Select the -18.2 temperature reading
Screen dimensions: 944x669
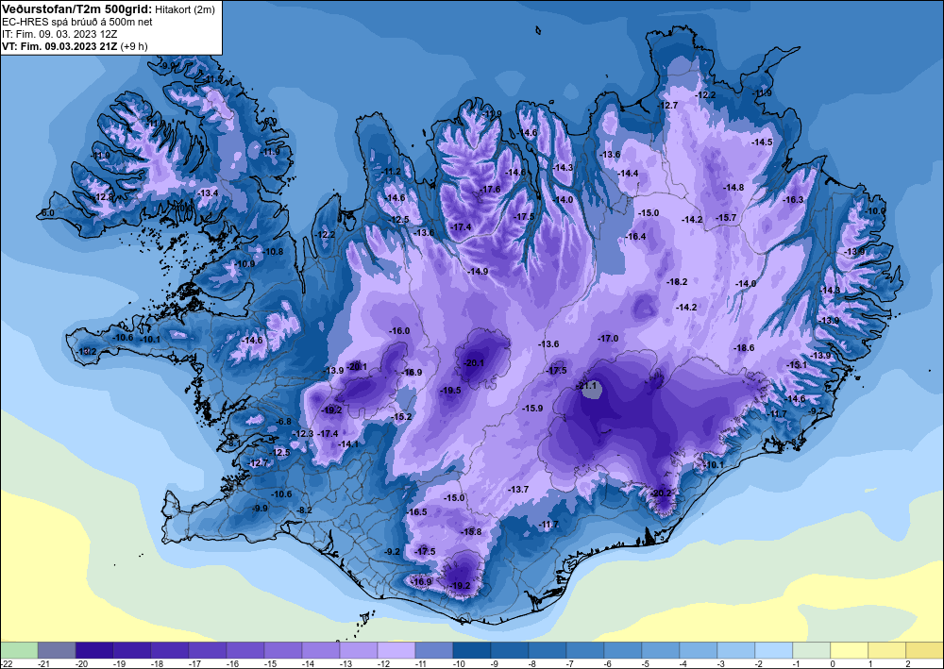coord(677,281)
